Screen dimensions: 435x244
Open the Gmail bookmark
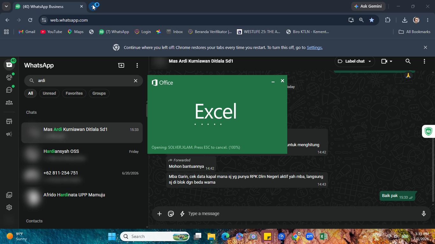pyautogui.click(x=27, y=32)
